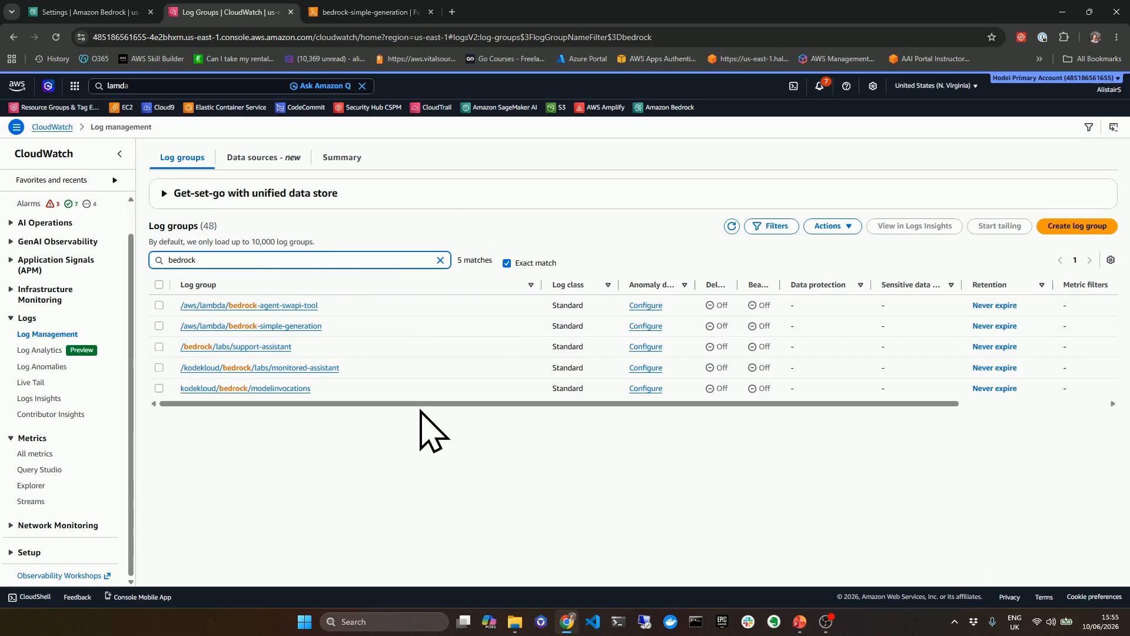The image size is (1130, 636).
Task: Click Never expire for the bedrock-agent-swapi-tool row
Action: click(994, 306)
